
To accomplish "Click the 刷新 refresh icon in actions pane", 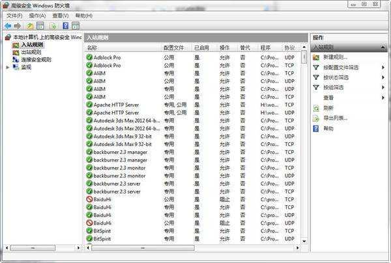I will 316,108.
